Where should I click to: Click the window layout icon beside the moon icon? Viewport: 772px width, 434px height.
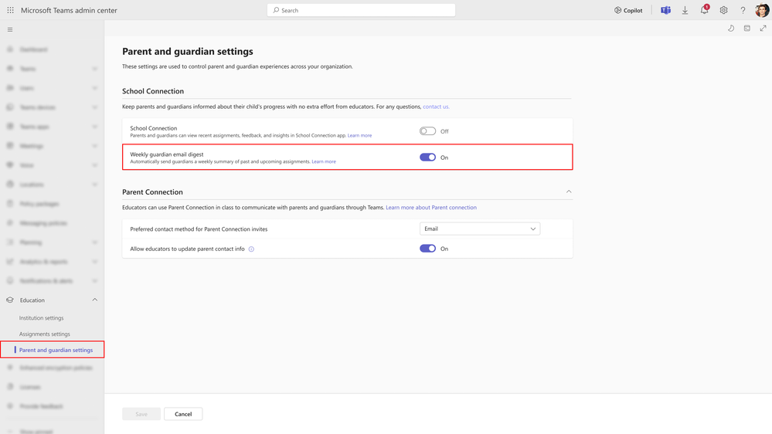[x=747, y=28]
